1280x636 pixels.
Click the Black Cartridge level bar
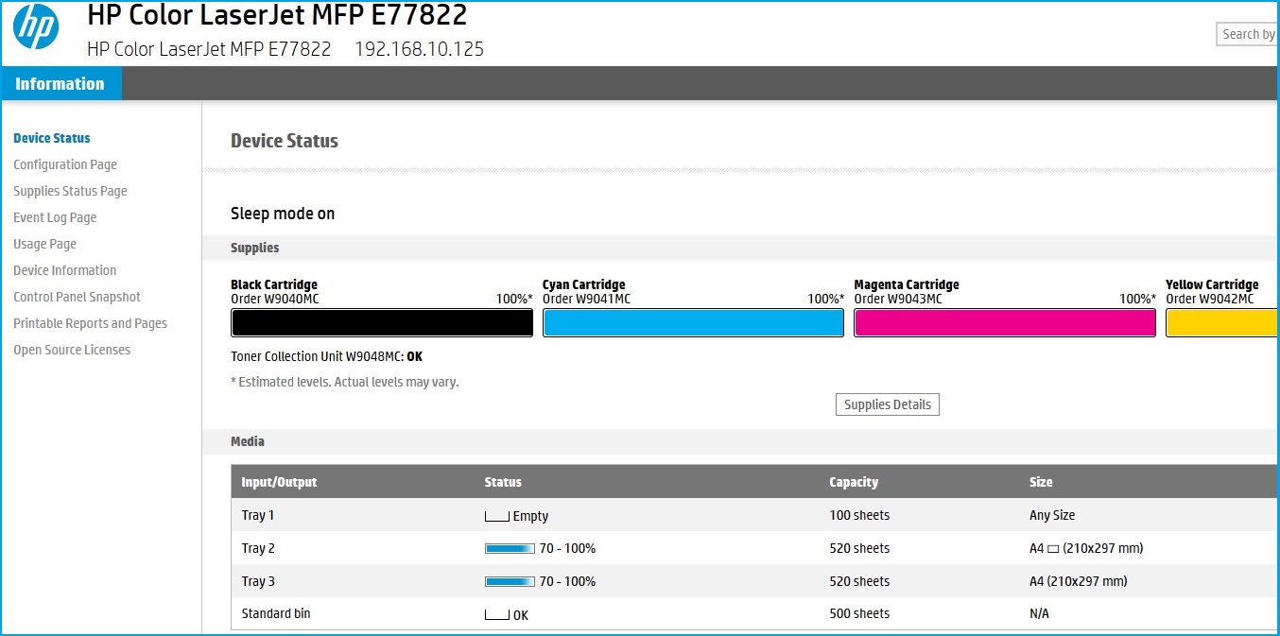coord(381,322)
